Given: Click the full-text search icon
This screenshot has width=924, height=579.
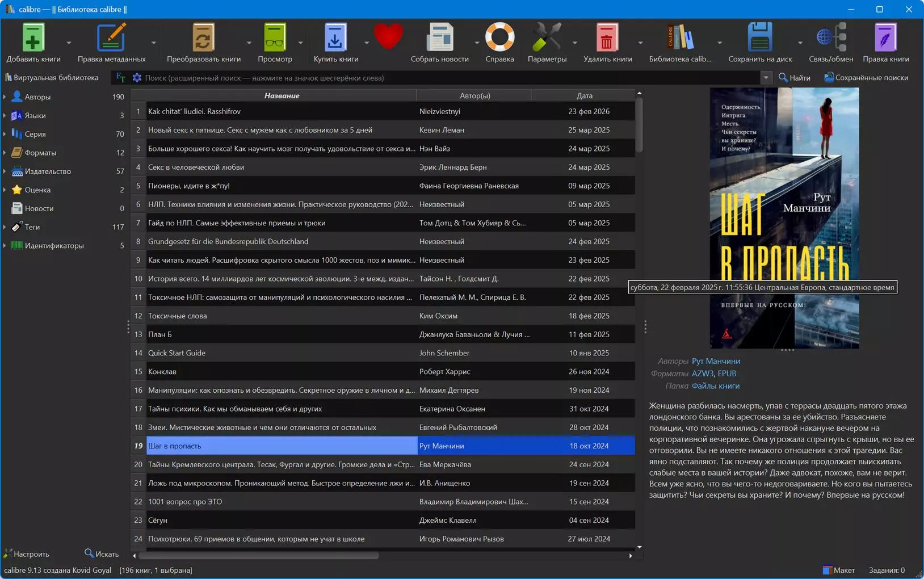Looking at the screenshot, I should point(120,78).
